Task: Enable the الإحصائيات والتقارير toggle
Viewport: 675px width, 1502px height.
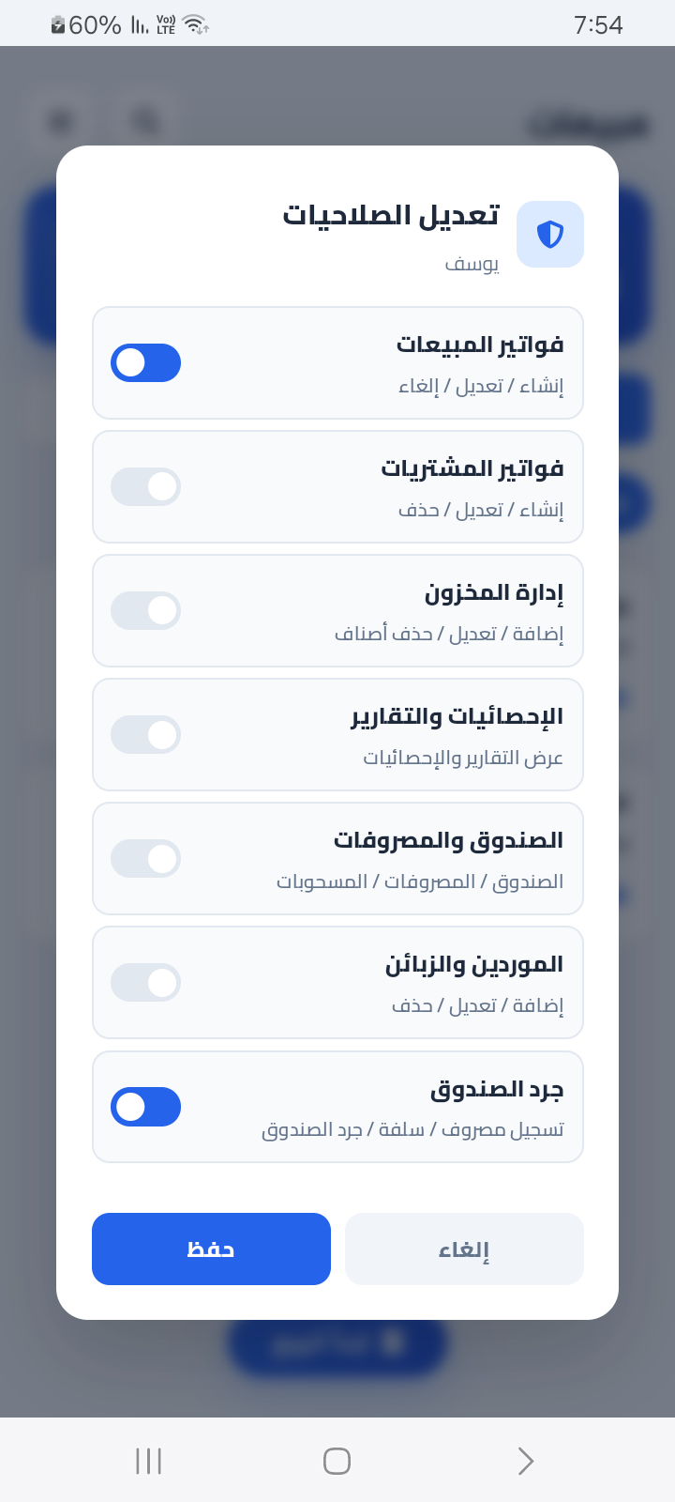Action: click(146, 735)
